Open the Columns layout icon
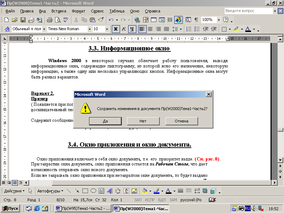This screenshot has width=284, height=213. coord(170,20)
